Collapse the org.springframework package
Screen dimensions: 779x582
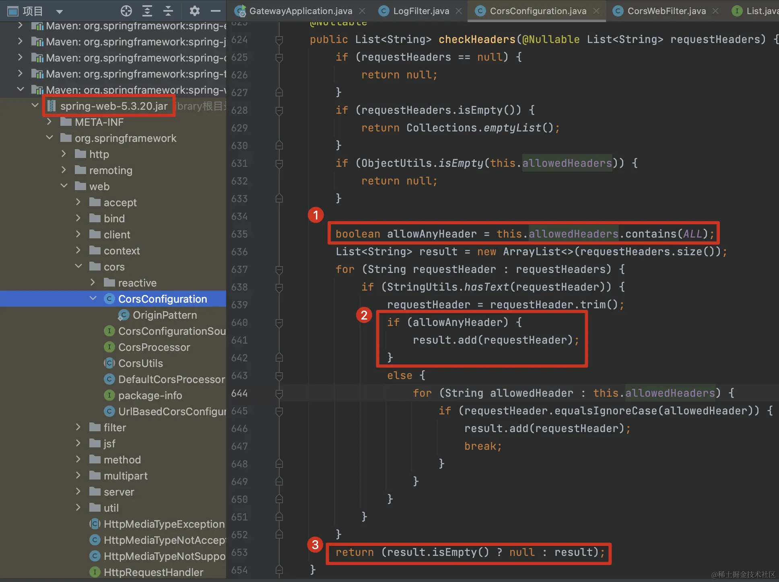point(49,137)
